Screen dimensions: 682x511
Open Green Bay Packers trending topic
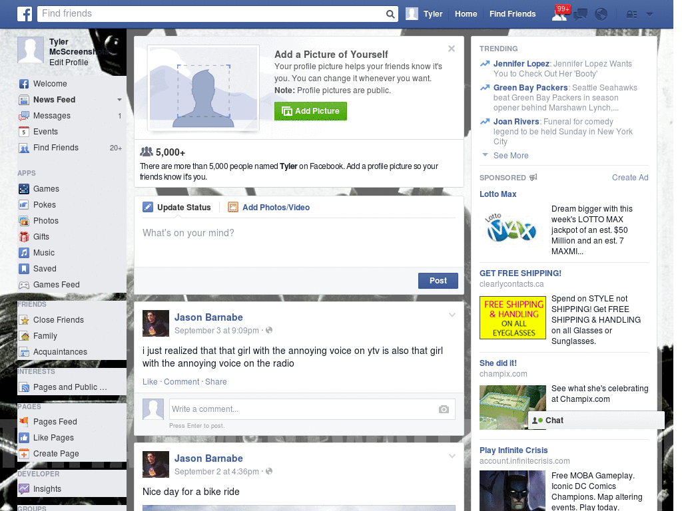[x=531, y=88]
